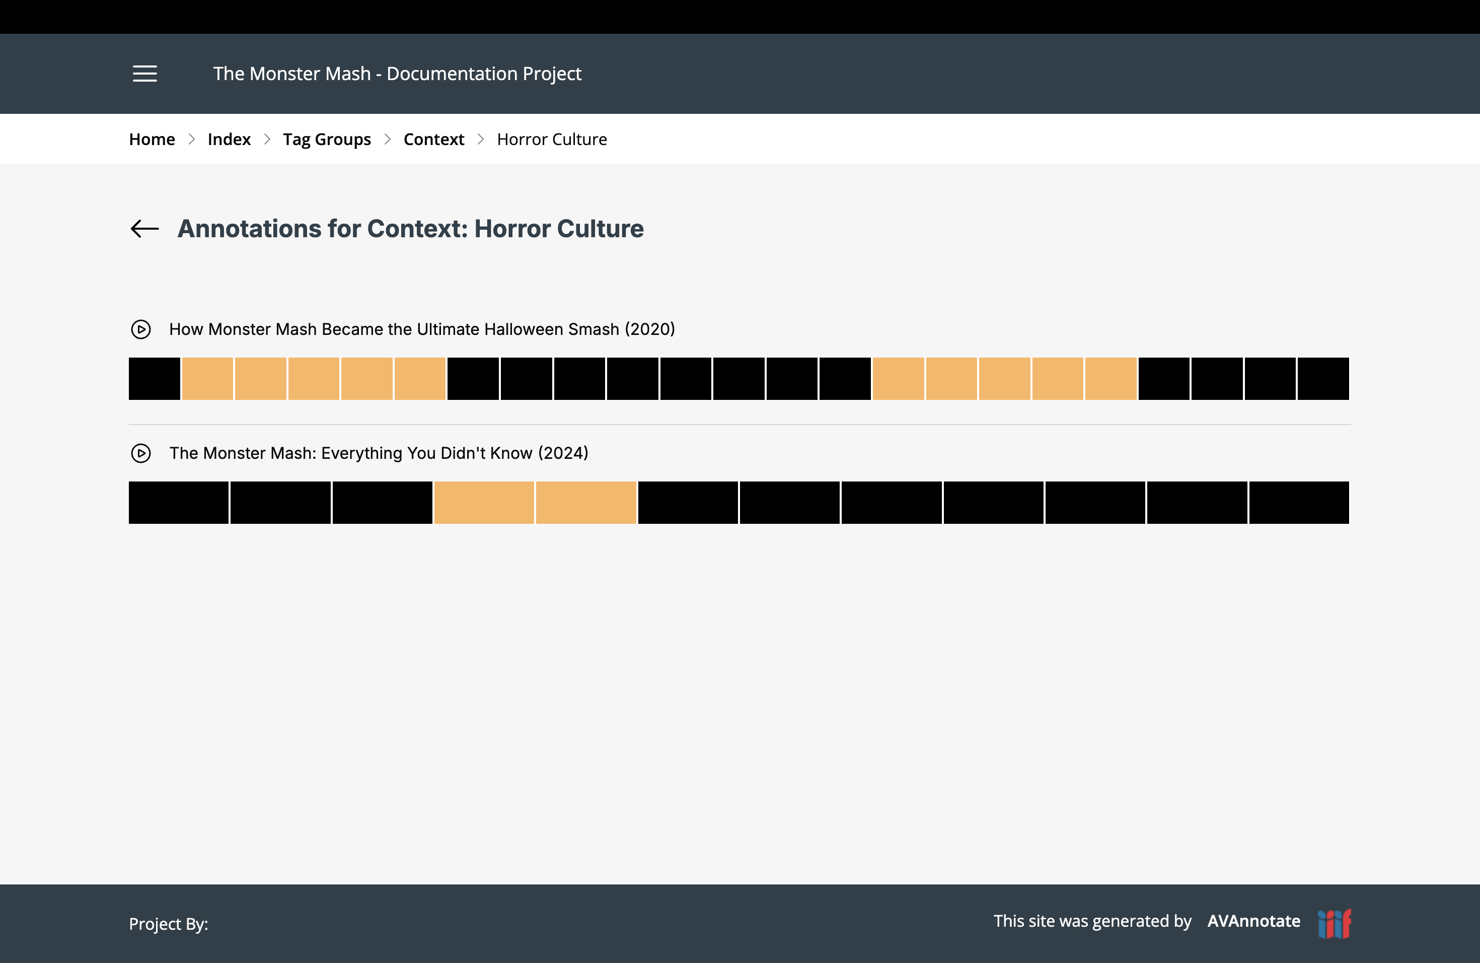The width and height of the screenshot is (1480, 963).
Task: Select first orange segment in 2024 timeline
Action: pos(484,502)
